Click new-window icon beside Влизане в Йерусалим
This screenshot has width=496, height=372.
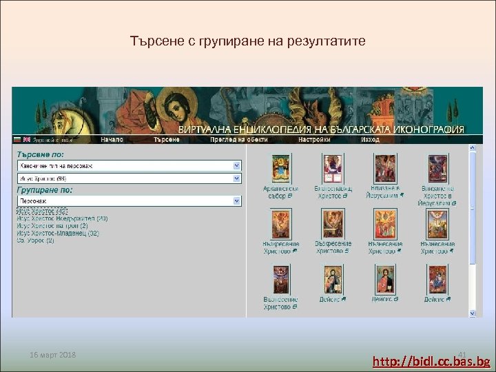[x=402, y=196]
